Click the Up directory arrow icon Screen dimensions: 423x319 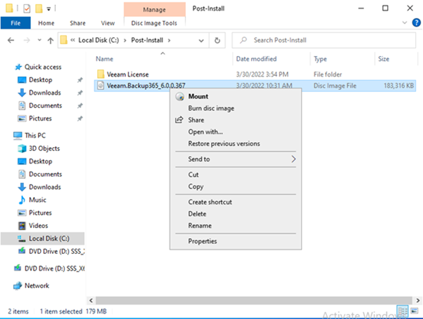click(50, 40)
